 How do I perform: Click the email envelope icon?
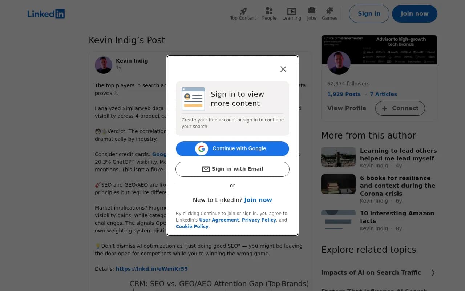point(206,169)
